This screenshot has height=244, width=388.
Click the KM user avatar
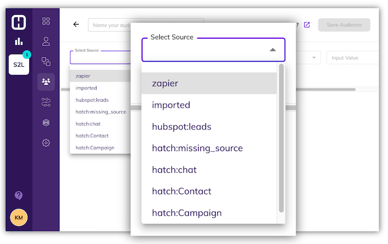[19, 218]
